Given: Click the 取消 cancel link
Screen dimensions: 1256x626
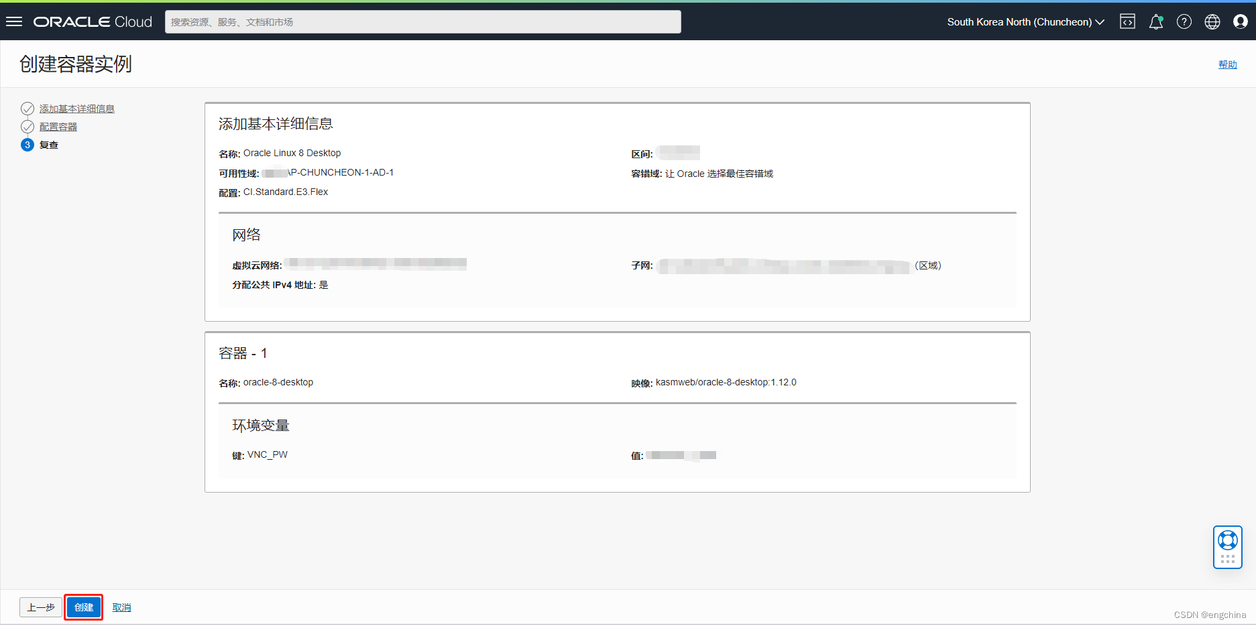Looking at the screenshot, I should pyautogui.click(x=121, y=607).
